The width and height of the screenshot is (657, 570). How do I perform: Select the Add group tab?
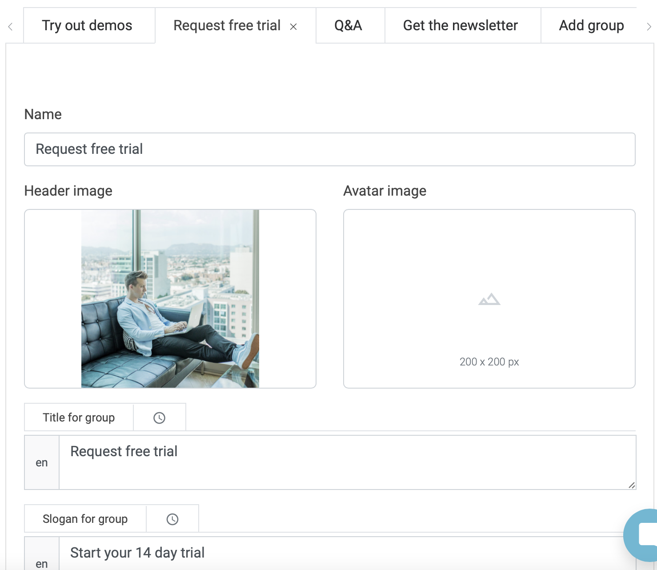pyautogui.click(x=591, y=25)
